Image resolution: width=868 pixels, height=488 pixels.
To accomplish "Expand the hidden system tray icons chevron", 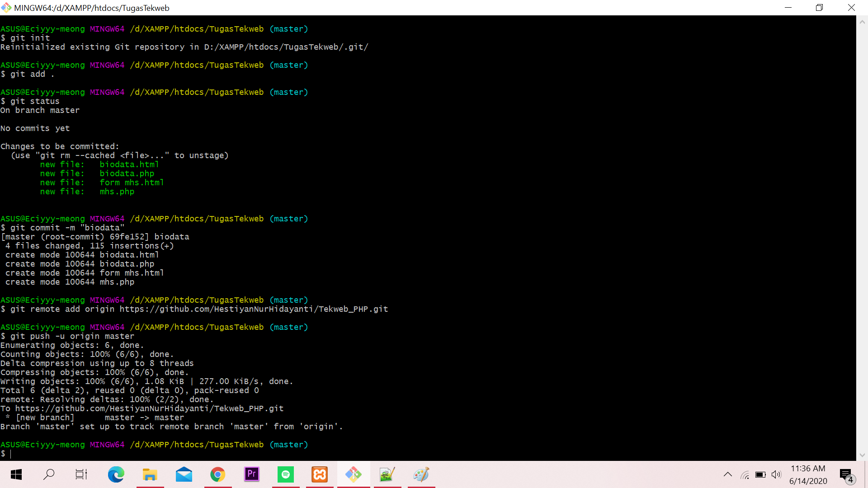I will [728, 474].
